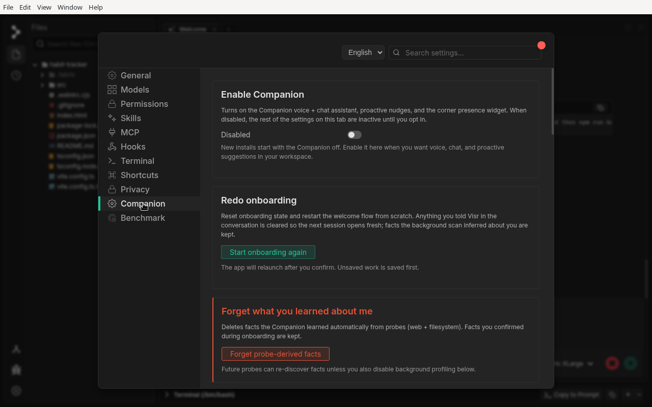Screen dimensions: 652x407
Task: Focus the Search settings input field
Action: [465, 52]
